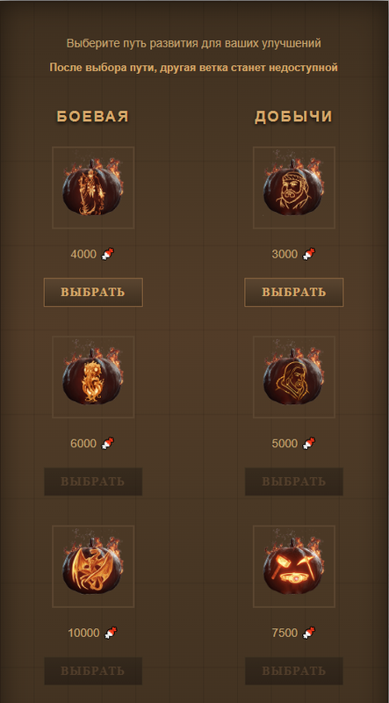
Task: Click the ДОБЫЧИ branch heading
Action: coord(293,117)
